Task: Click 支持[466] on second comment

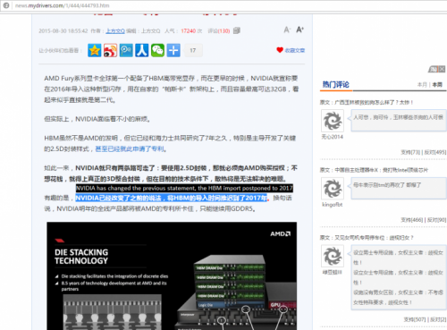Action: [412, 220]
